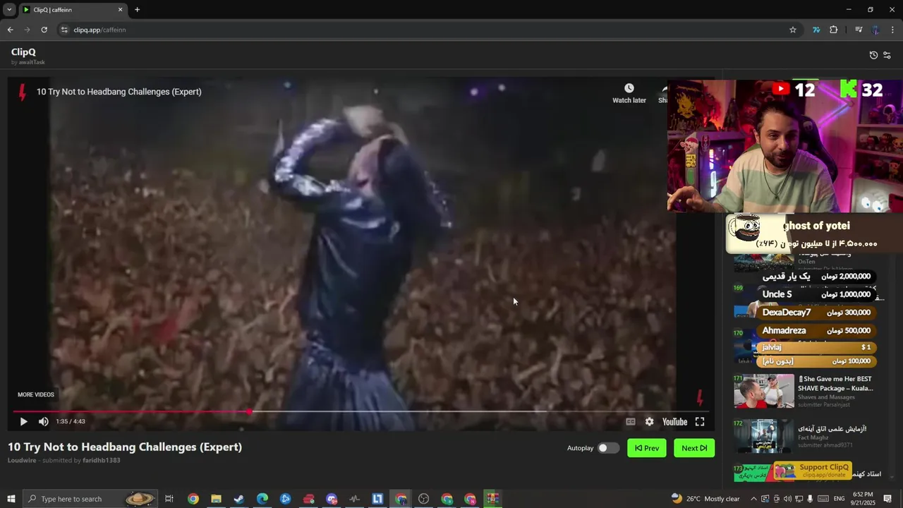Click the address bar URL
This screenshot has height=508, width=903.
click(99, 30)
